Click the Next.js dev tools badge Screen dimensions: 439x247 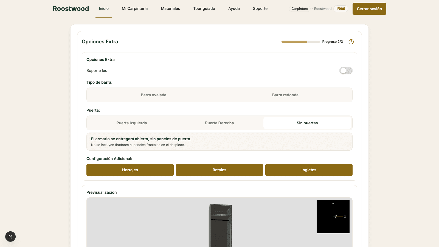pos(10,237)
